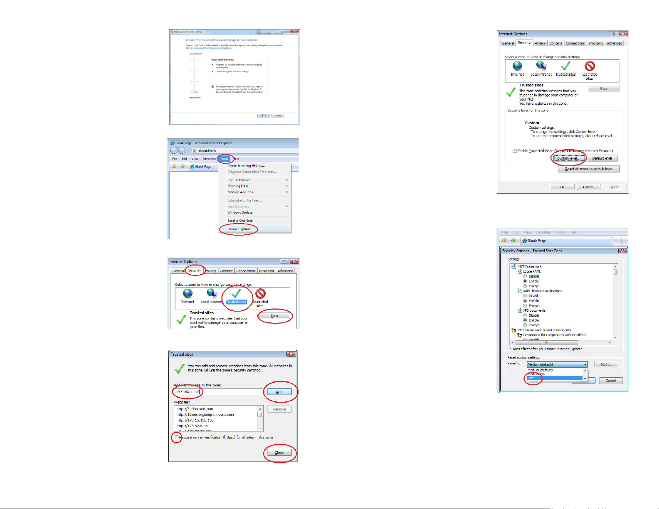Click the .NET Framework-reliant components icon
Screen dimensions: 659x509
coord(513,330)
